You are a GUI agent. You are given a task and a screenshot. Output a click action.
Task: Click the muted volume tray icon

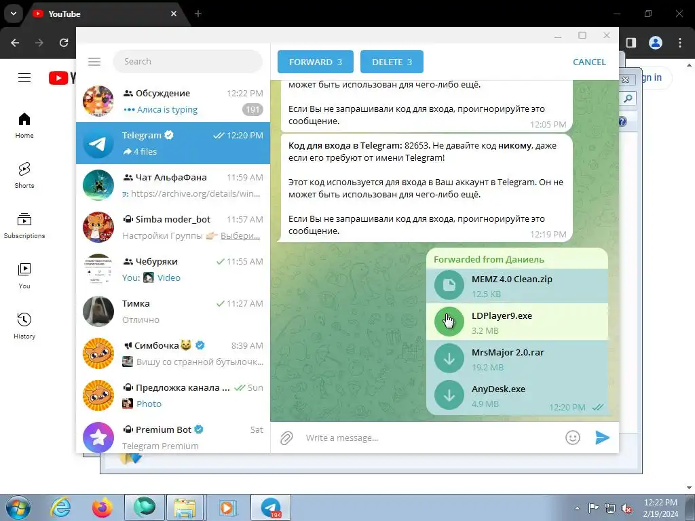(x=626, y=508)
